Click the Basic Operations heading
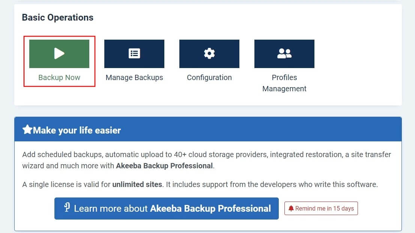 tap(58, 18)
